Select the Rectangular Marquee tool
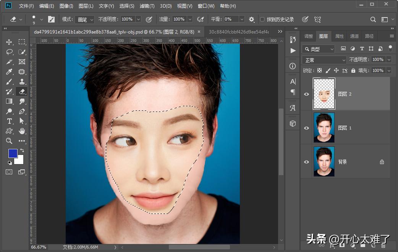The image size is (398, 252). click(22, 42)
